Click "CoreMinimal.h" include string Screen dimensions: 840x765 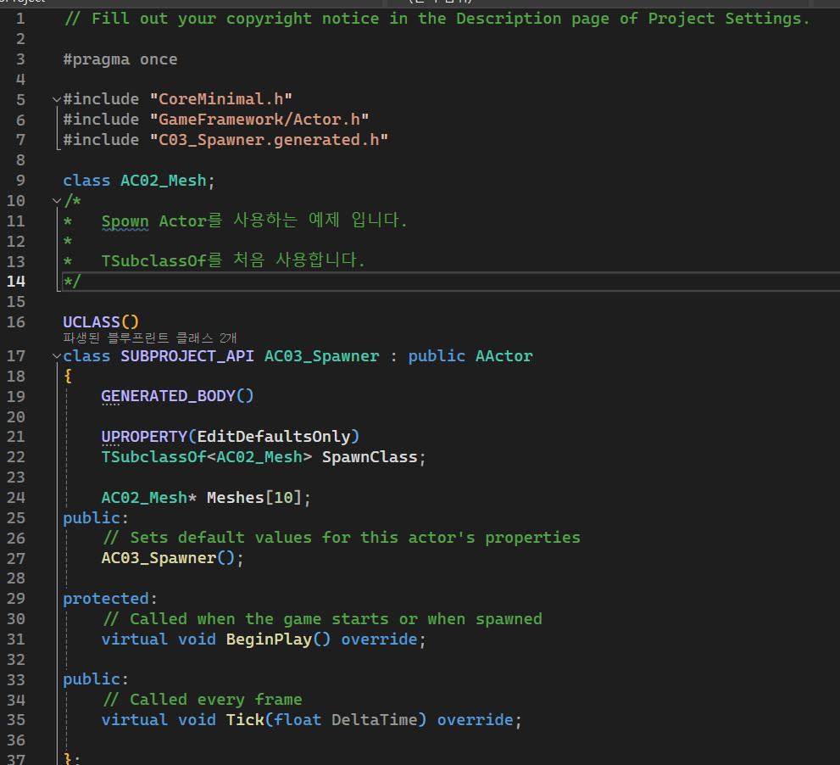point(220,100)
